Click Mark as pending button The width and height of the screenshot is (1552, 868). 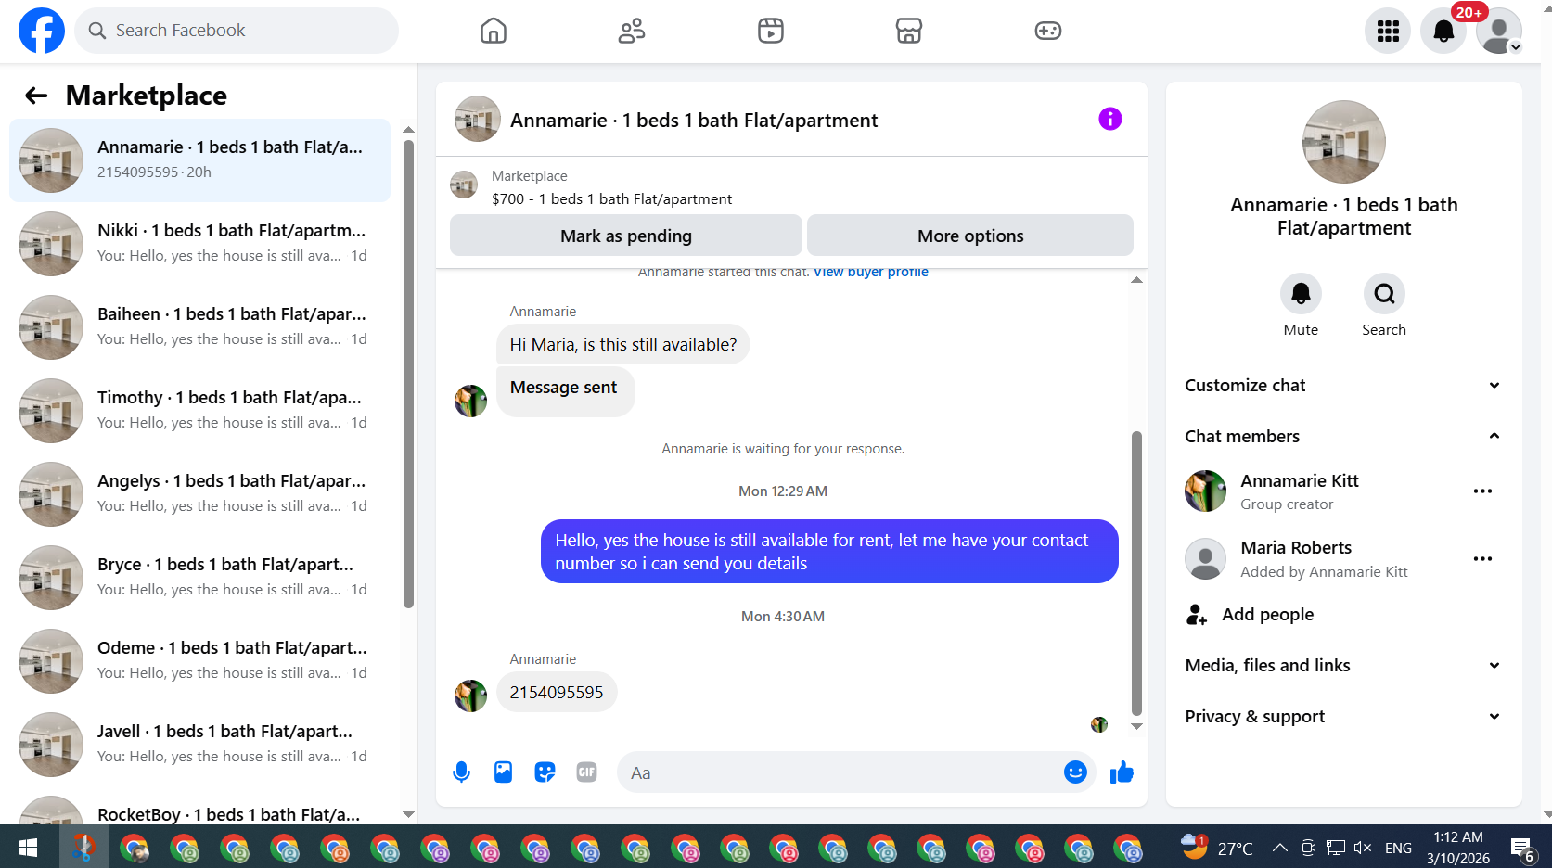(x=626, y=236)
